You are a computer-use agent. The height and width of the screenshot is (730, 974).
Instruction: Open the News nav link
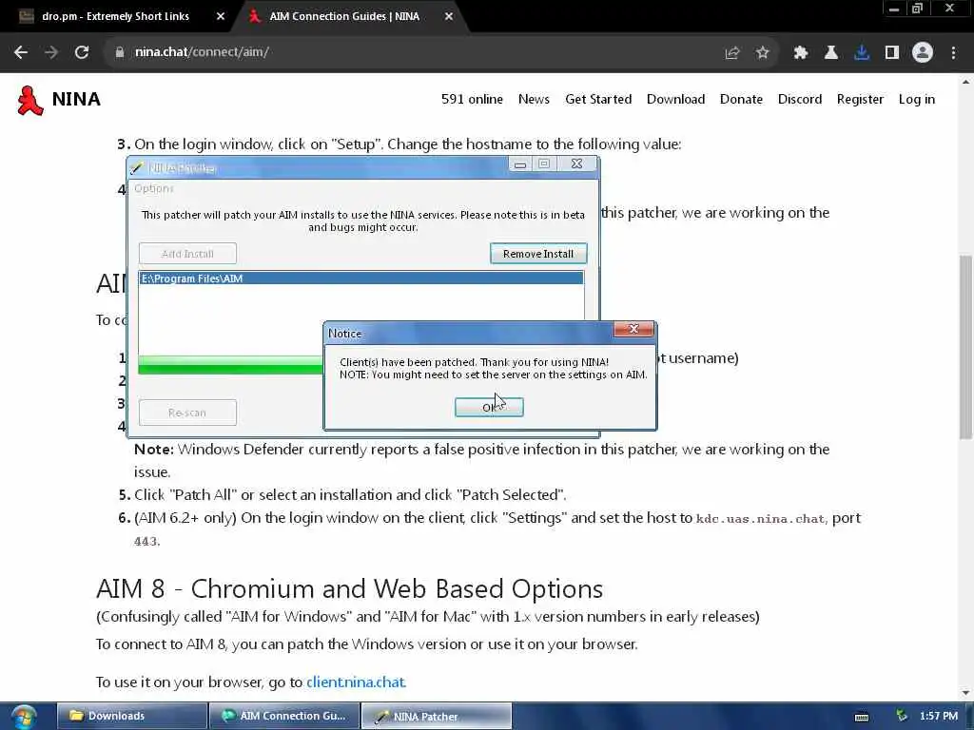tap(534, 99)
